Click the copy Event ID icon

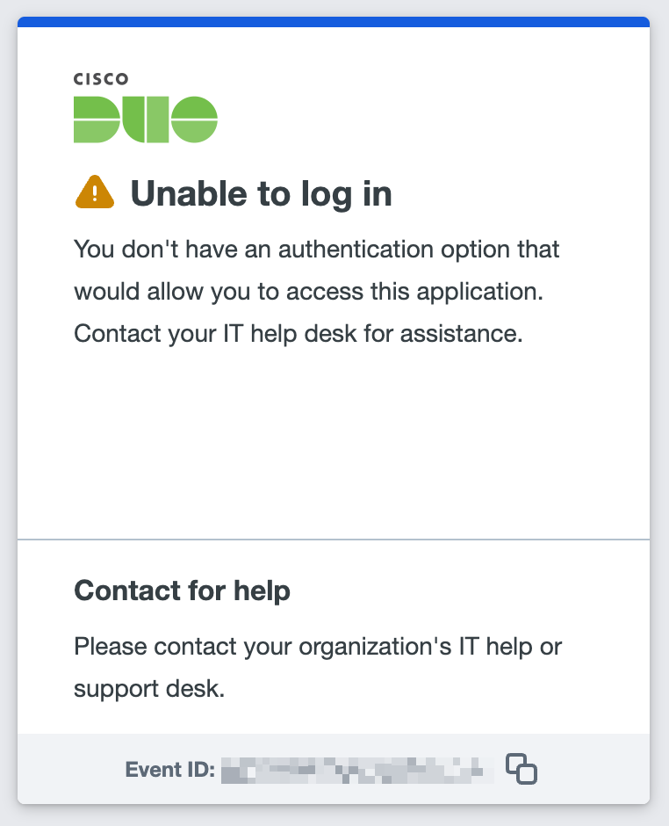522,769
